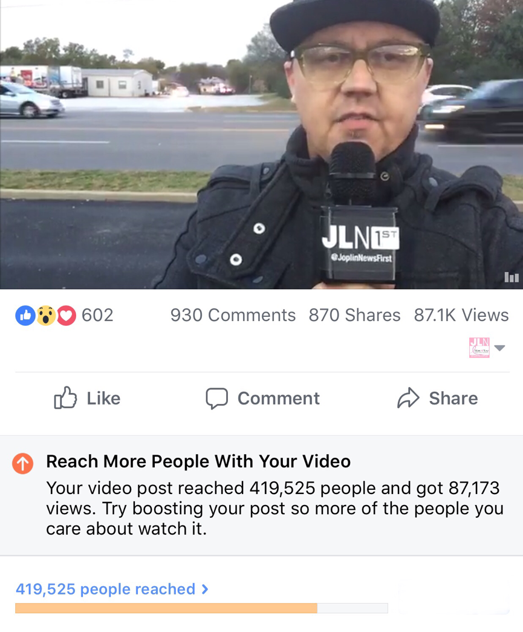
Task: Click the orange upward arrow boost icon
Action: click(22, 463)
